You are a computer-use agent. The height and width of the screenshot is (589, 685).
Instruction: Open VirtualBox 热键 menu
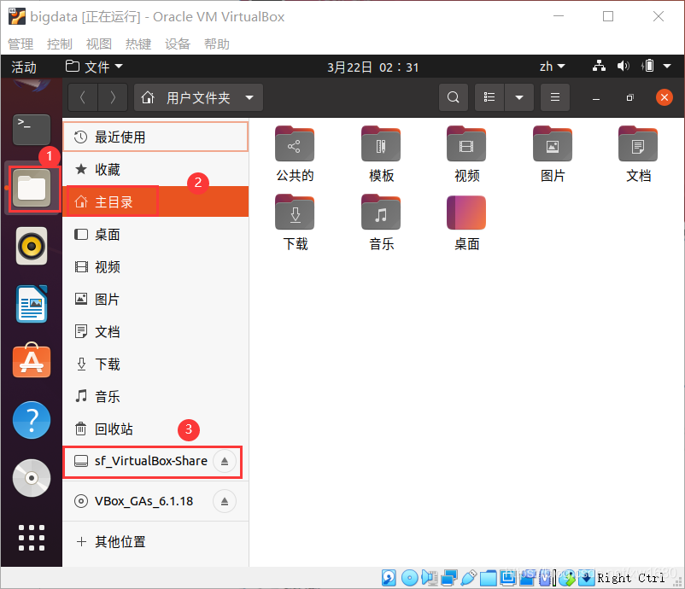tap(138, 44)
